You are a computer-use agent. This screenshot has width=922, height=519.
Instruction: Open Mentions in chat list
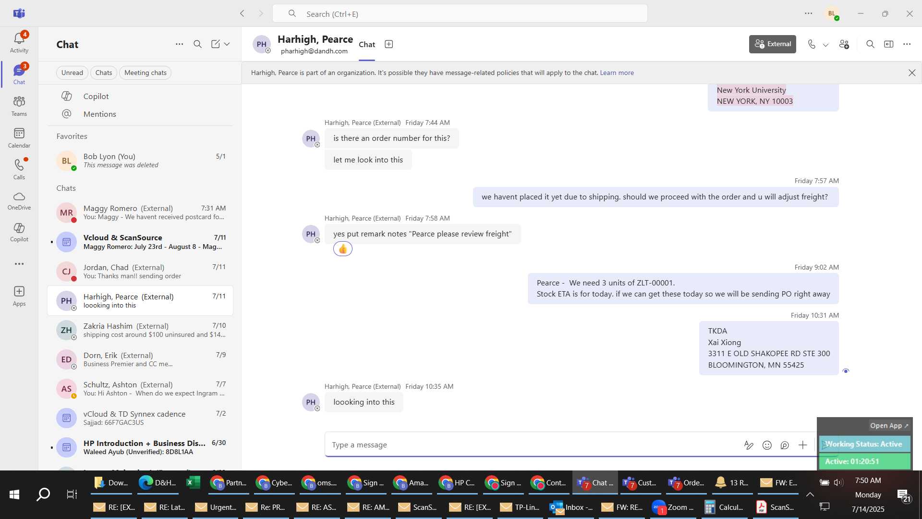click(140, 114)
